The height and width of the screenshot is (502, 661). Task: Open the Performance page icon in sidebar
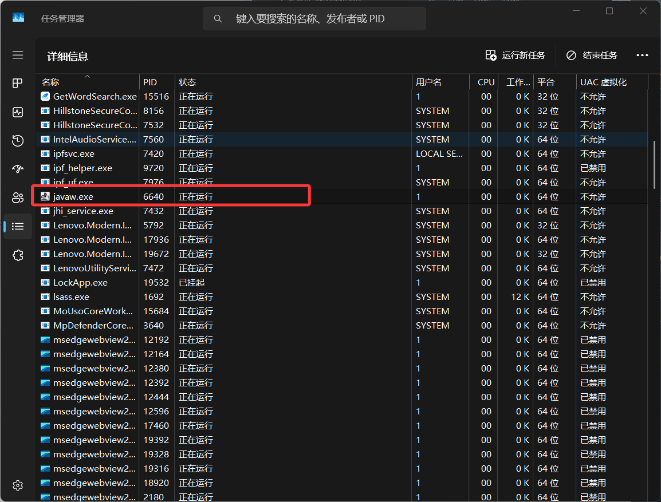pyautogui.click(x=18, y=112)
